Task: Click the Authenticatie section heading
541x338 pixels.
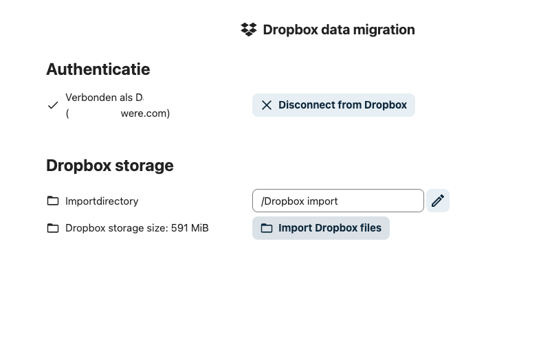Action: coord(98,69)
